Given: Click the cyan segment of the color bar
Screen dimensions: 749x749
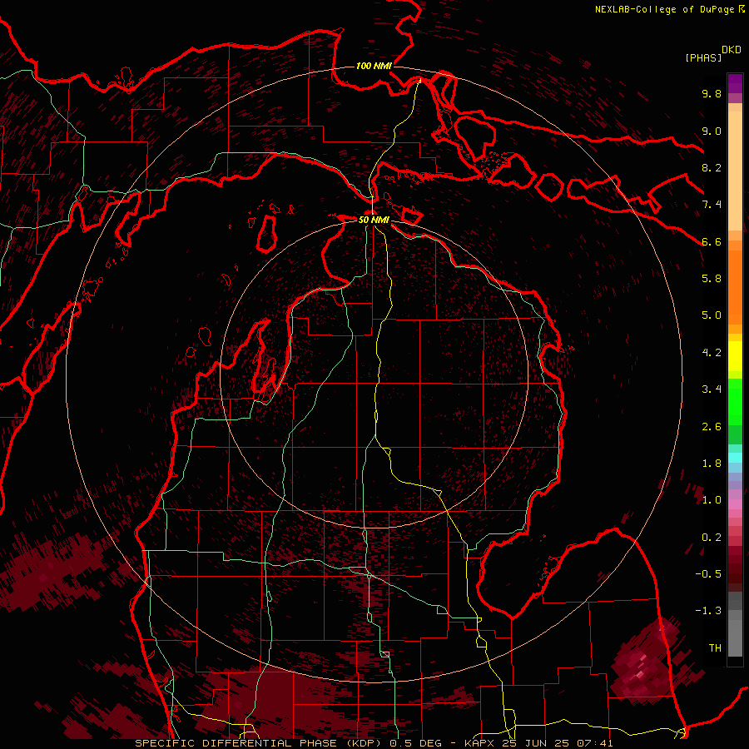Looking at the screenshot, I should [x=735, y=457].
